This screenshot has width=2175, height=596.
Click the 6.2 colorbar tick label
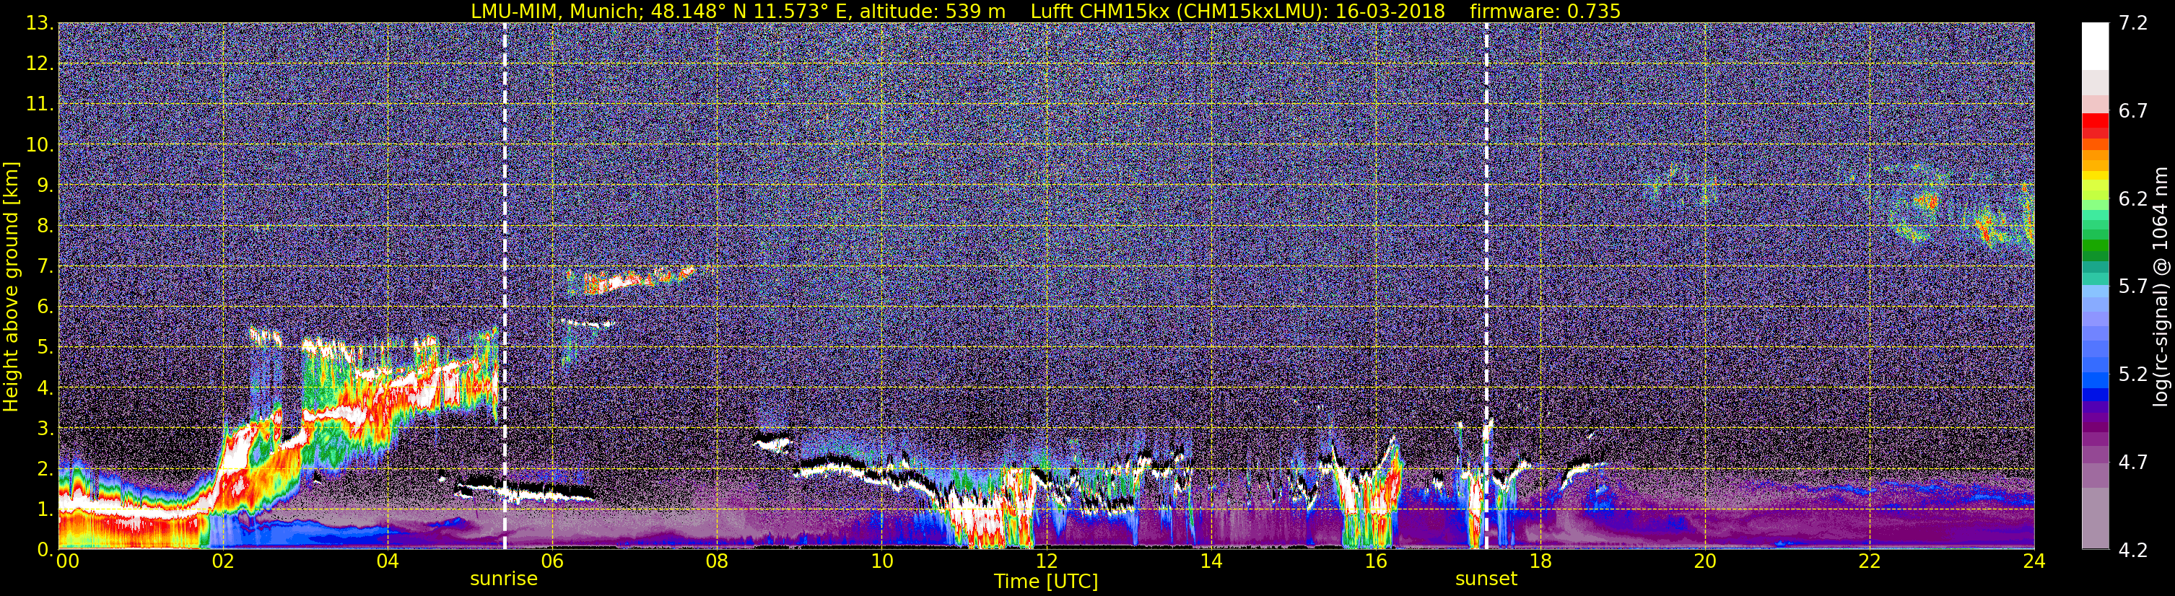[x=2133, y=199]
